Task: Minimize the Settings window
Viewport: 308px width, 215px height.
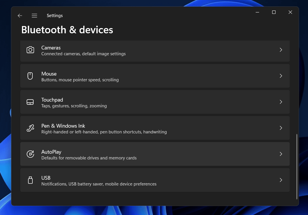Action: pyautogui.click(x=257, y=12)
